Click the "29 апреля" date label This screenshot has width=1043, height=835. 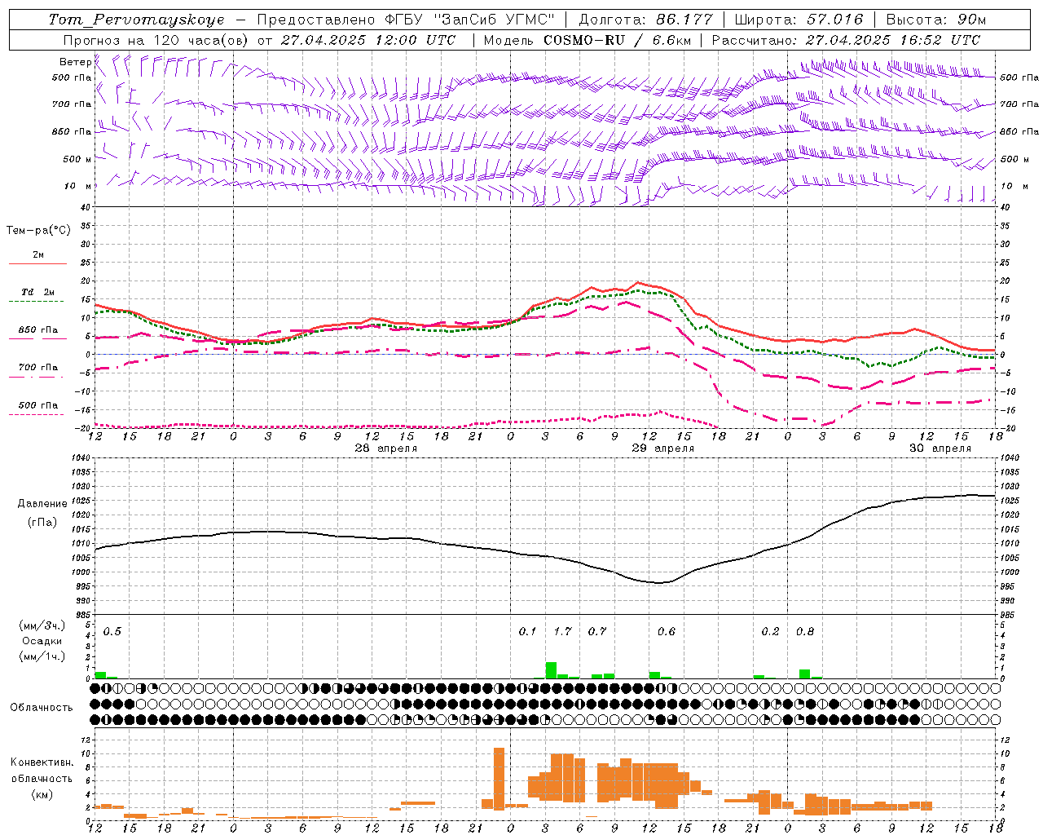pos(663,448)
